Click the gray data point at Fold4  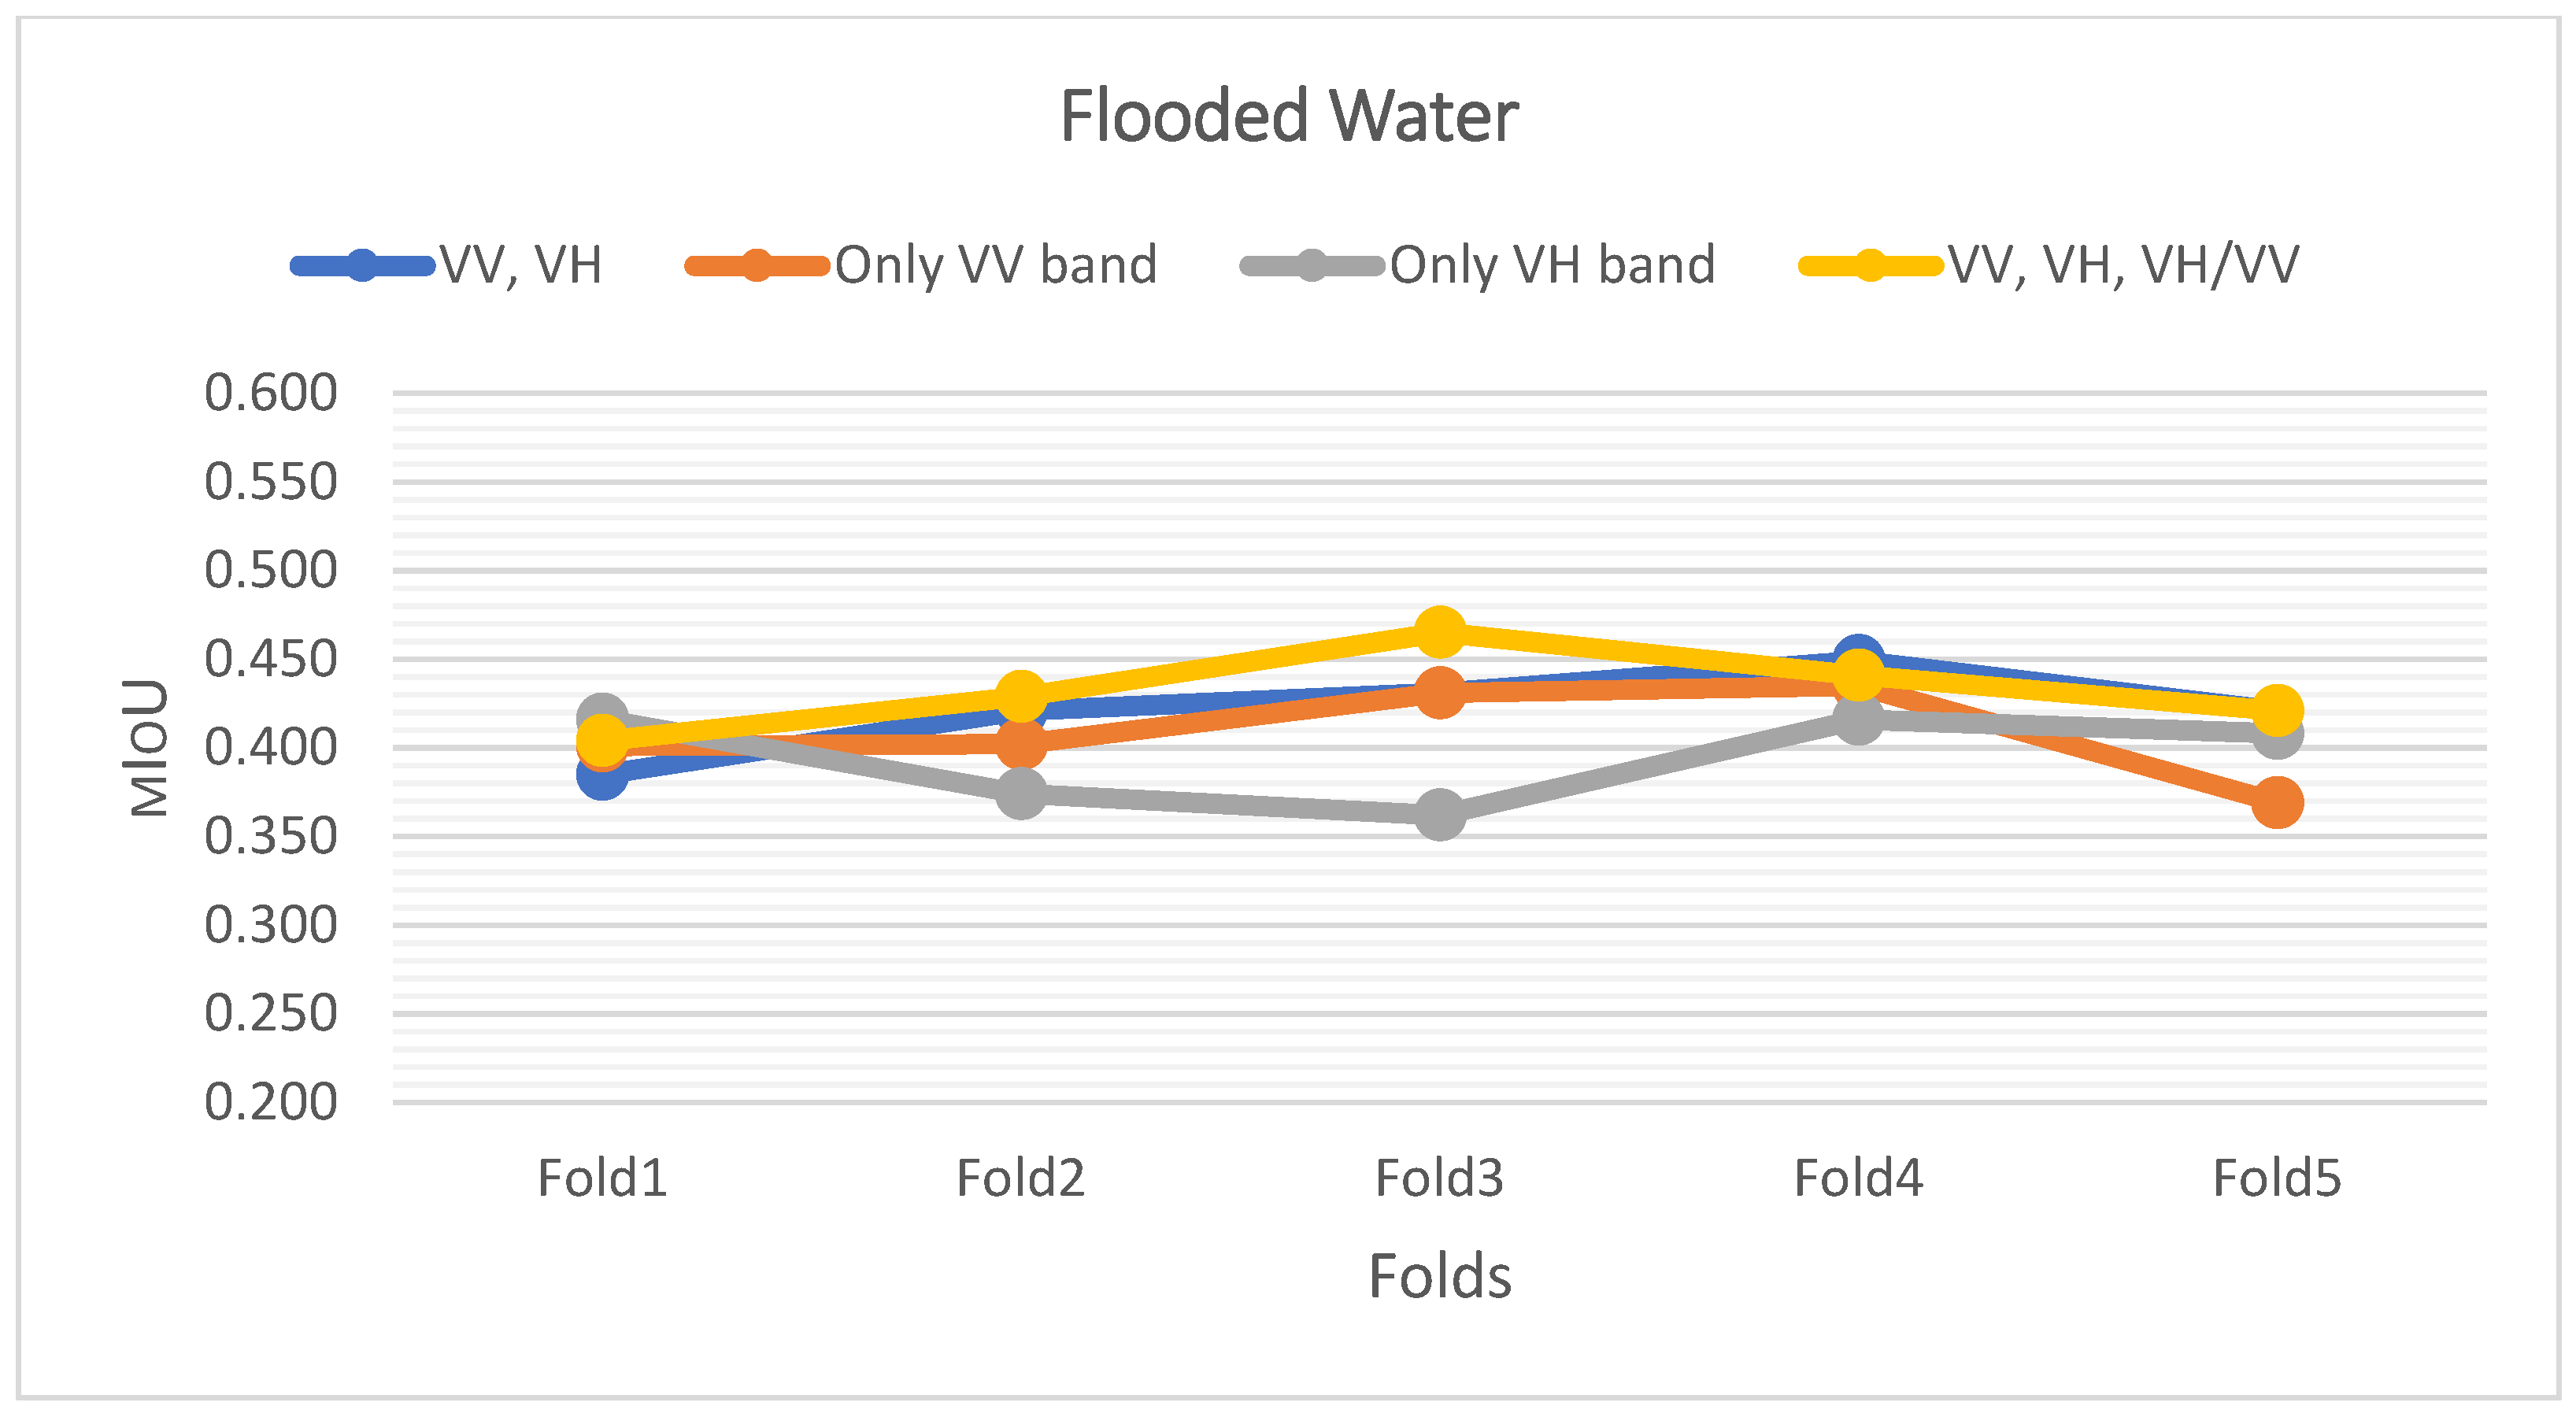tap(1858, 719)
